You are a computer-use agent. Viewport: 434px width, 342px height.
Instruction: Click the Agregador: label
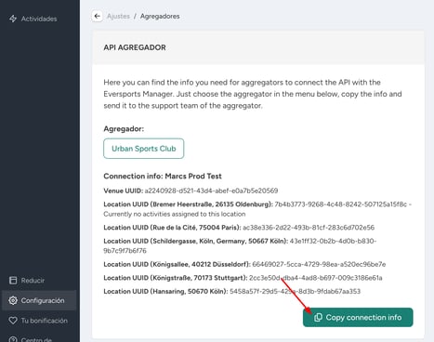124,128
